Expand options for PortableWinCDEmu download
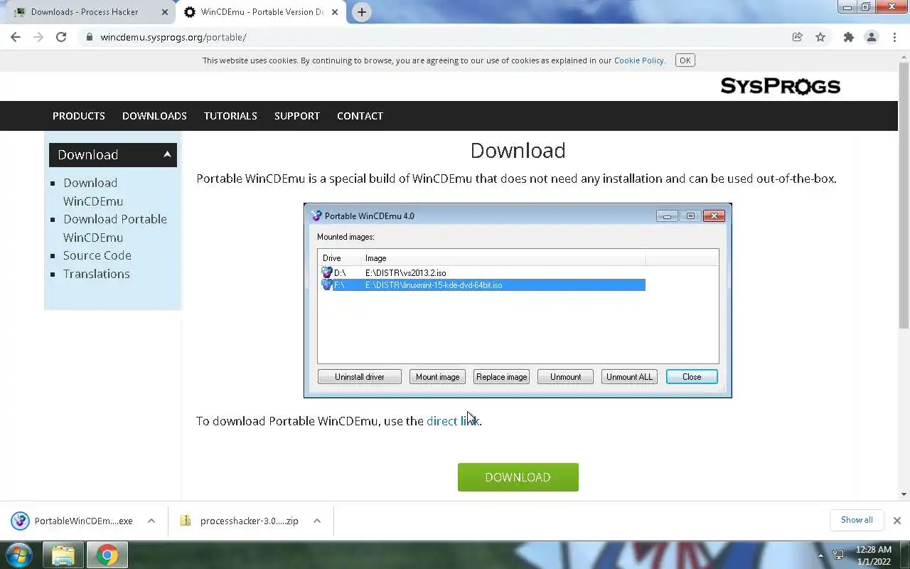 151,521
